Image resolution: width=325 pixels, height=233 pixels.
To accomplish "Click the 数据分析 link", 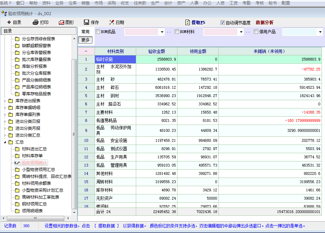I will [264, 23].
